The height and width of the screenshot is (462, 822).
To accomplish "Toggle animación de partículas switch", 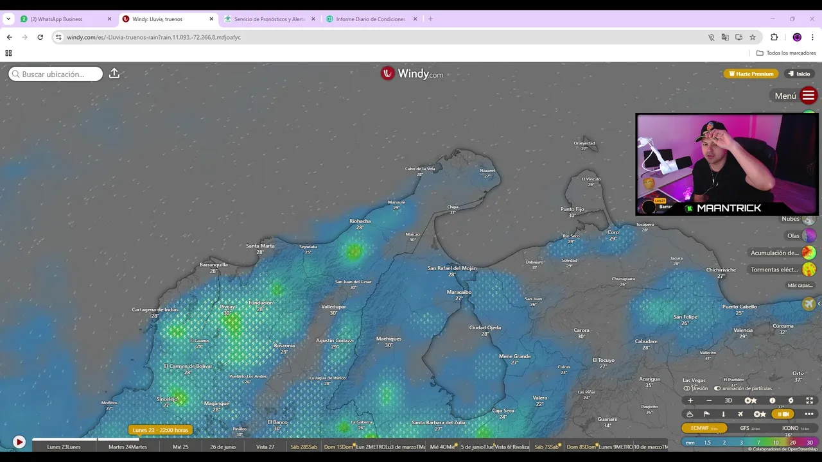I will click(717, 388).
